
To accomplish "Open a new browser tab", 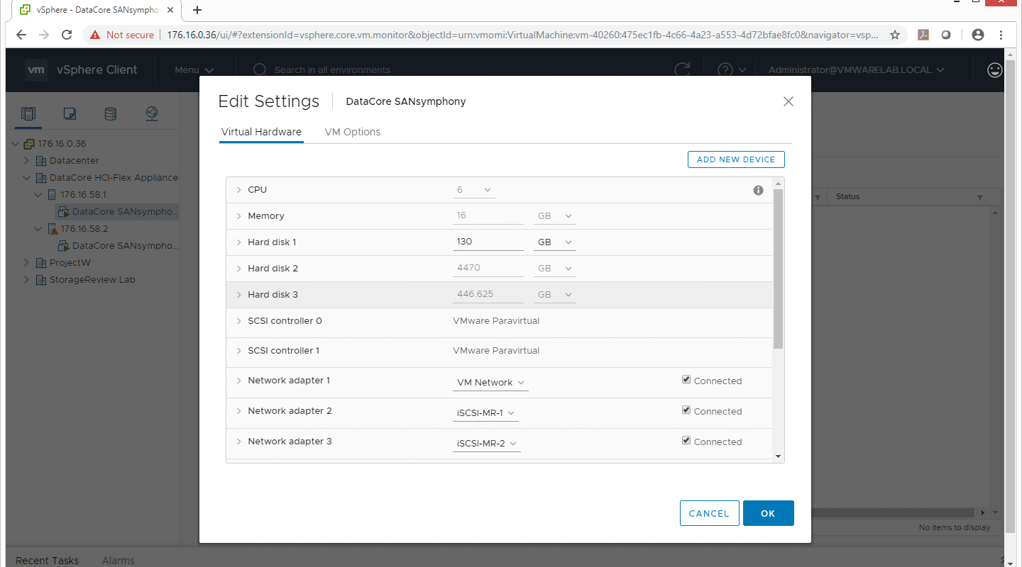I will (x=197, y=10).
